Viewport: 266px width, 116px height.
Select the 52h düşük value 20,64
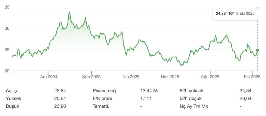click(245, 98)
